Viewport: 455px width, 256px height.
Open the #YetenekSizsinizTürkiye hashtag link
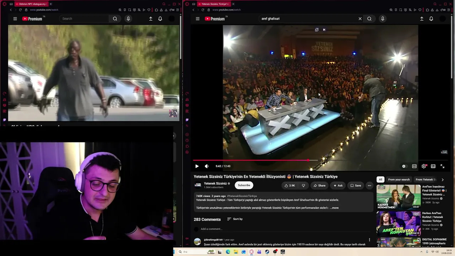(242, 196)
